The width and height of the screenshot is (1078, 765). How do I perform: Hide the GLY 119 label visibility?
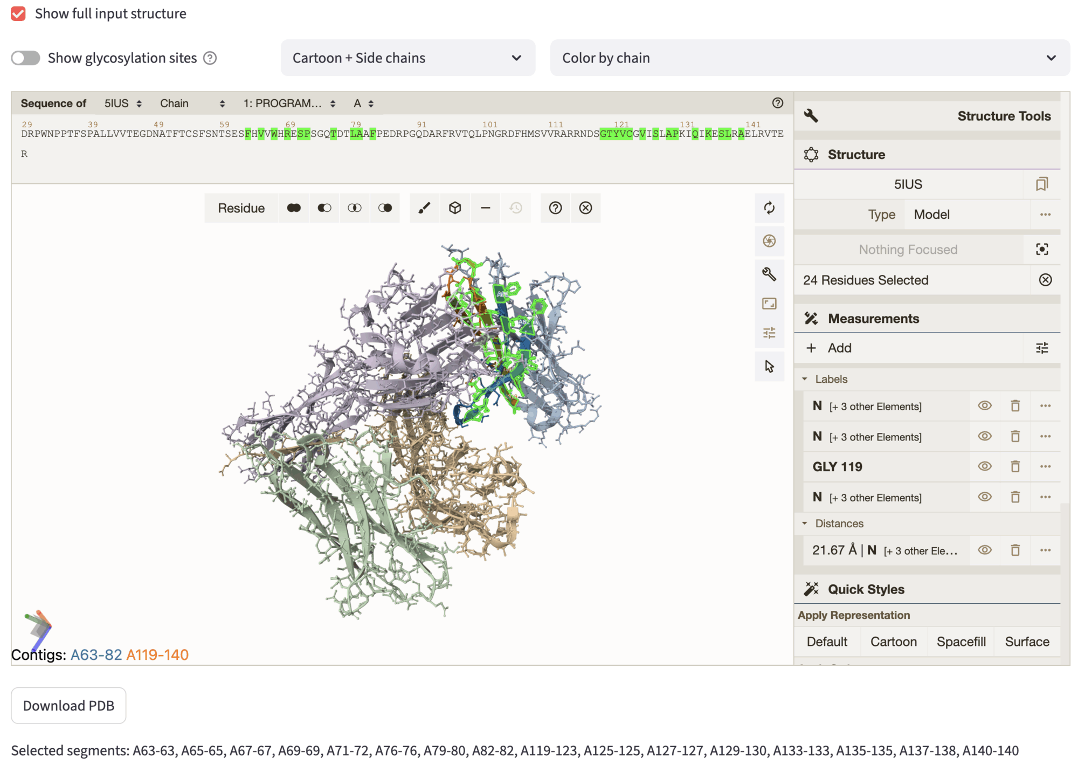(x=984, y=467)
